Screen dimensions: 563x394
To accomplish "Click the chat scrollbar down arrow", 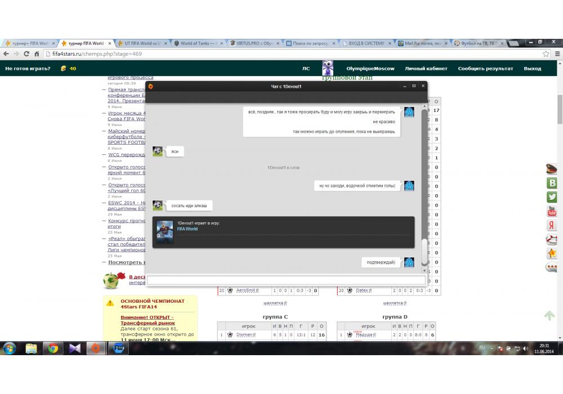I will coord(425,271).
